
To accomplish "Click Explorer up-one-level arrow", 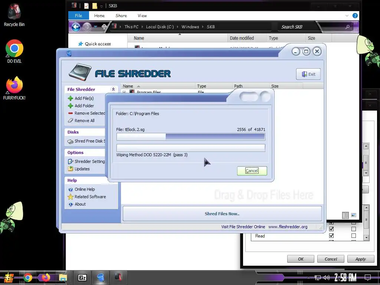I will click(x=104, y=27).
